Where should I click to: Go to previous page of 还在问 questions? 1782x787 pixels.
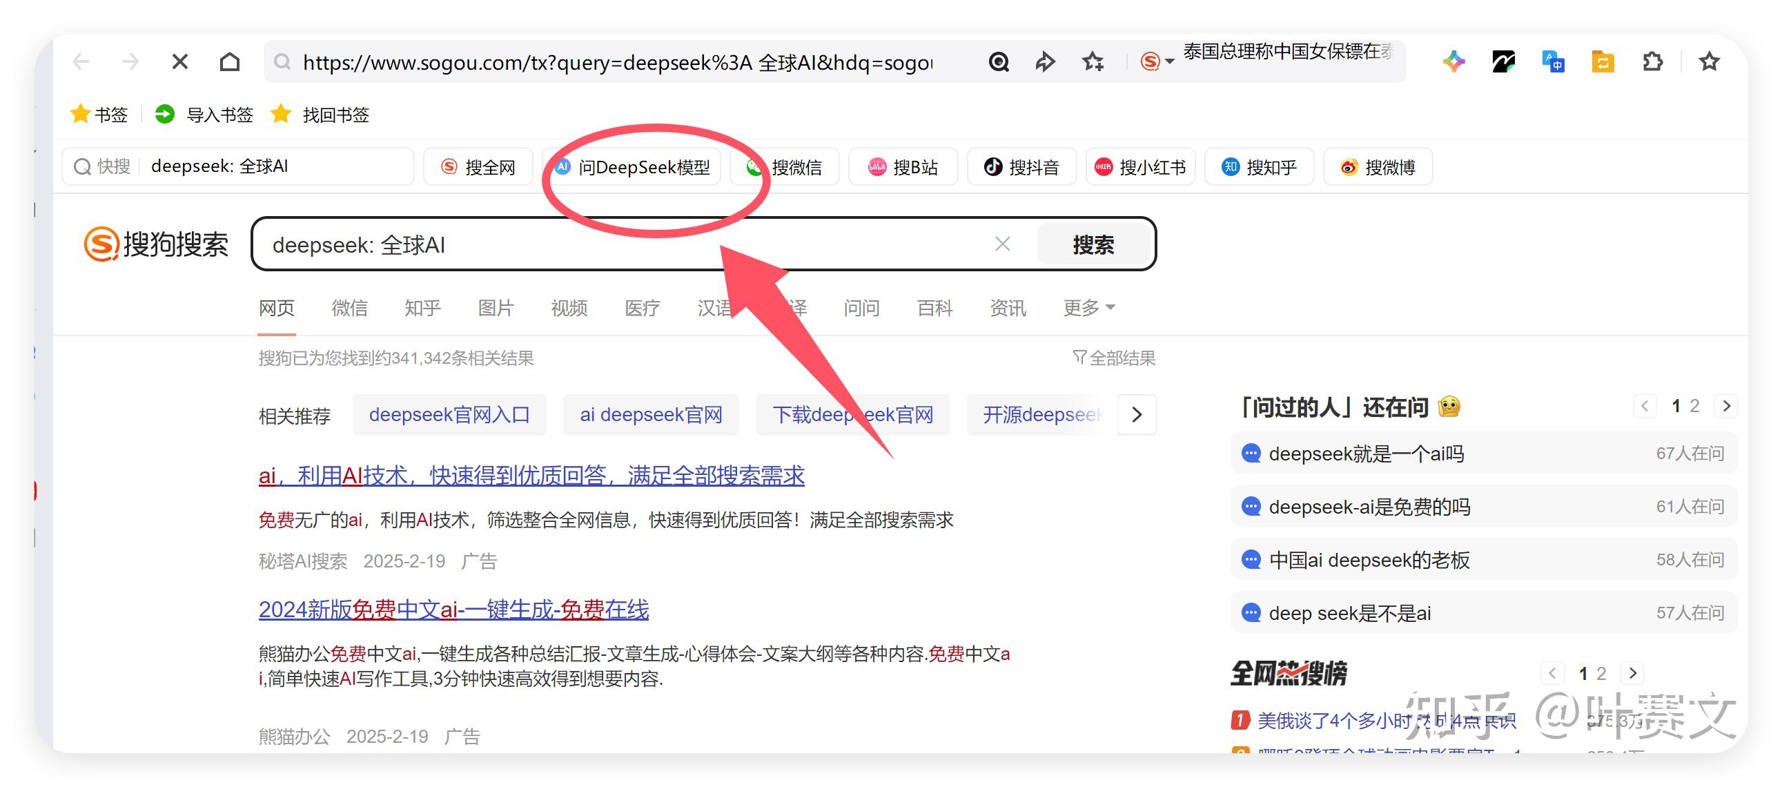[x=1645, y=407]
